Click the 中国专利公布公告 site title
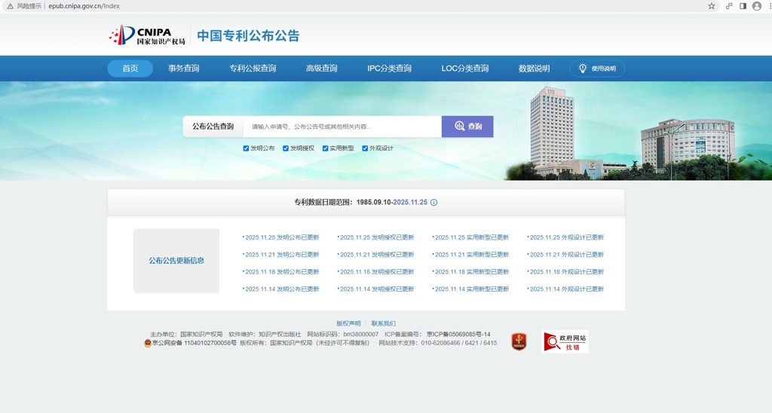Viewport: 772px width, 413px height. click(248, 35)
